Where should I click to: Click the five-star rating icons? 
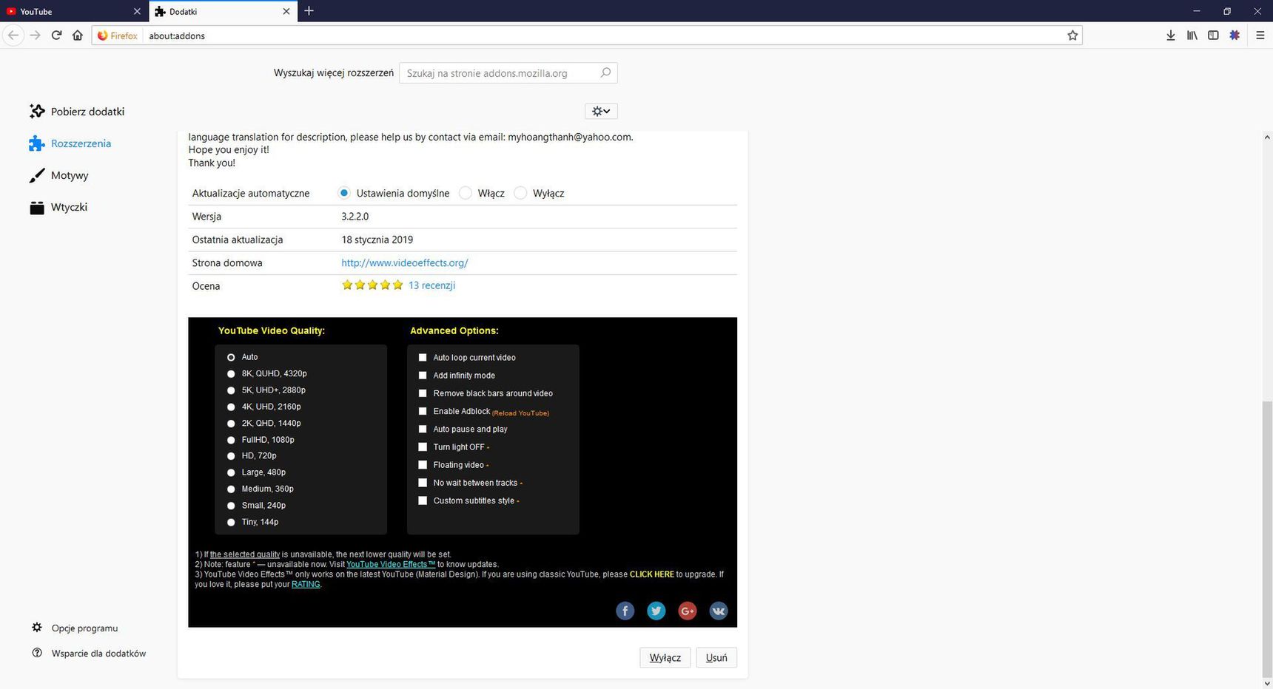[372, 285]
